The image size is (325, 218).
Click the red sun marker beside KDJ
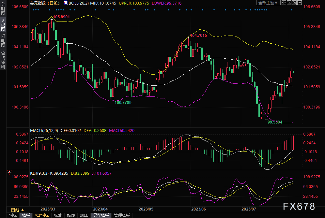point(9,172)
